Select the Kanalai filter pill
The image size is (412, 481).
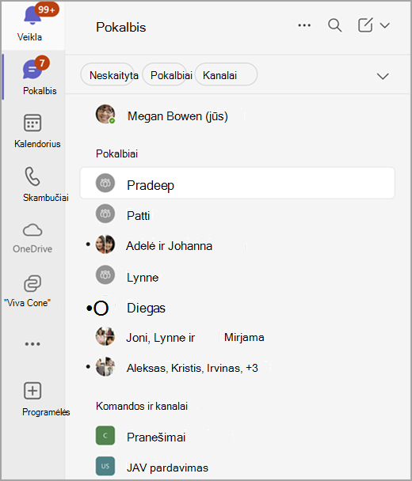tap(226, 75)
